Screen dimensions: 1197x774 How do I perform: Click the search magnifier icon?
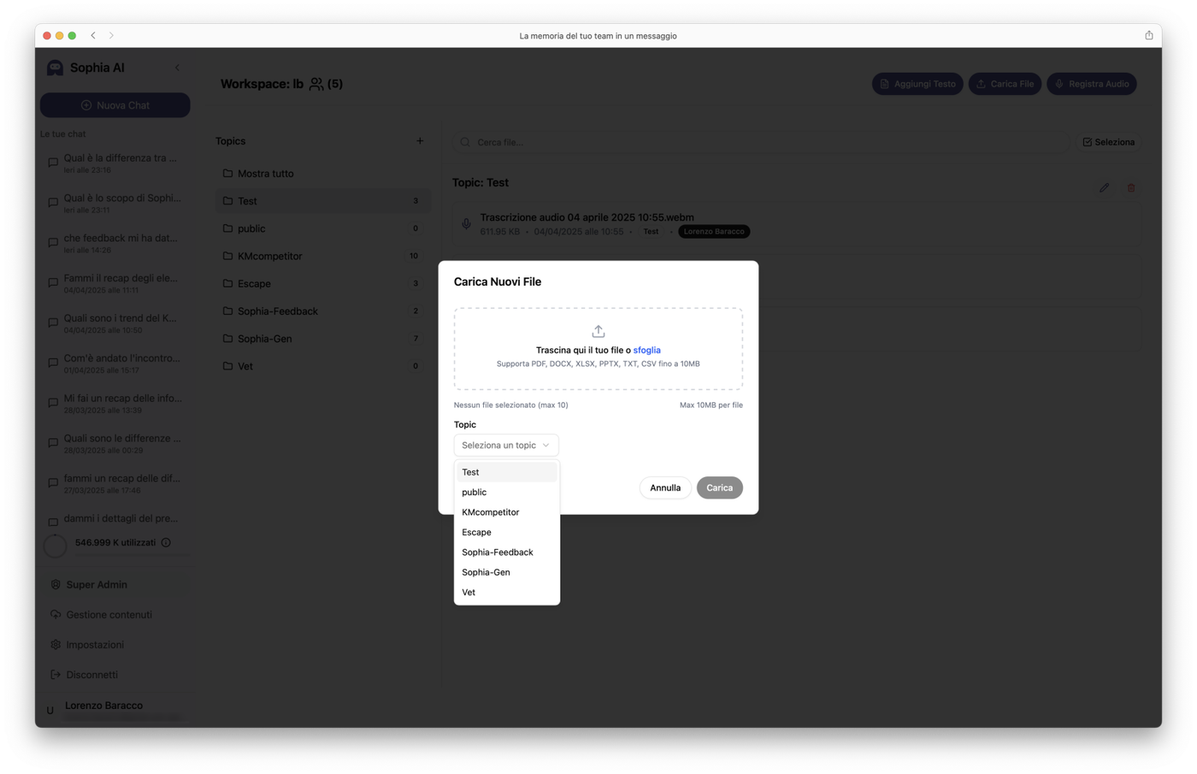point(465,142)
